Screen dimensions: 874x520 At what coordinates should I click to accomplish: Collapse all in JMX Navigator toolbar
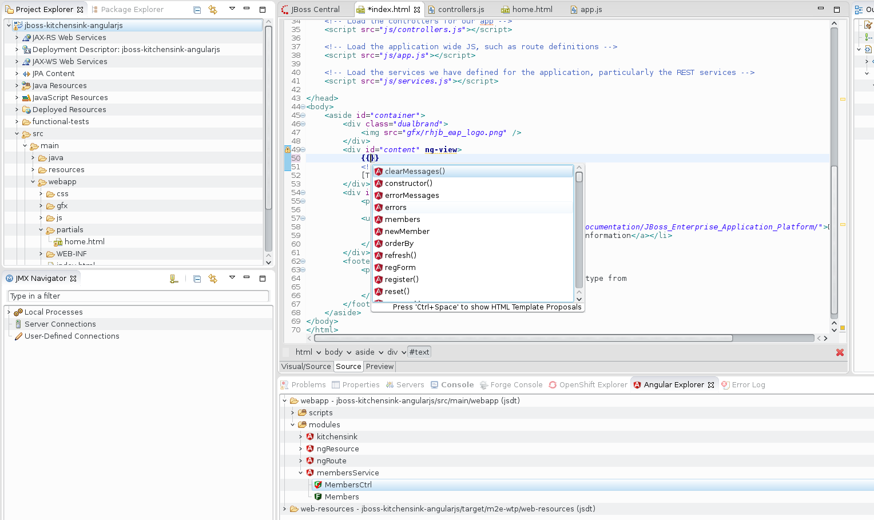tap(197, 279)
